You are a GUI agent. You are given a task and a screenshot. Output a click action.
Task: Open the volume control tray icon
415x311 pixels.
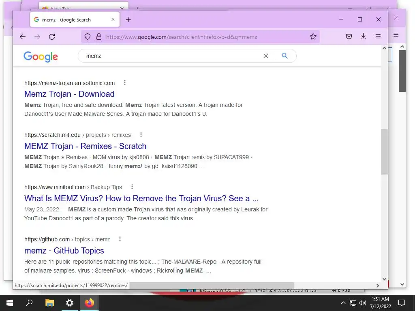[x=363, y=303]
